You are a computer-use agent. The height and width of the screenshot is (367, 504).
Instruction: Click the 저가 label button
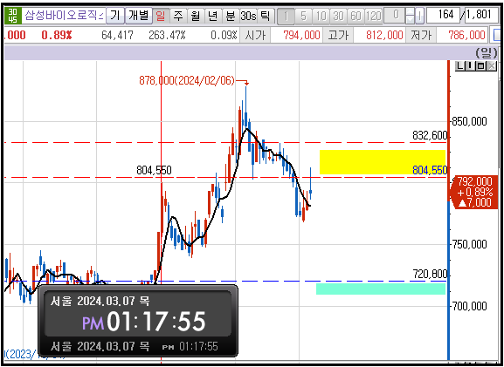(x=420, y=35)
